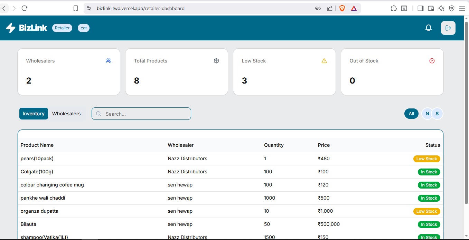Click the address bar URL

[141, 8]
